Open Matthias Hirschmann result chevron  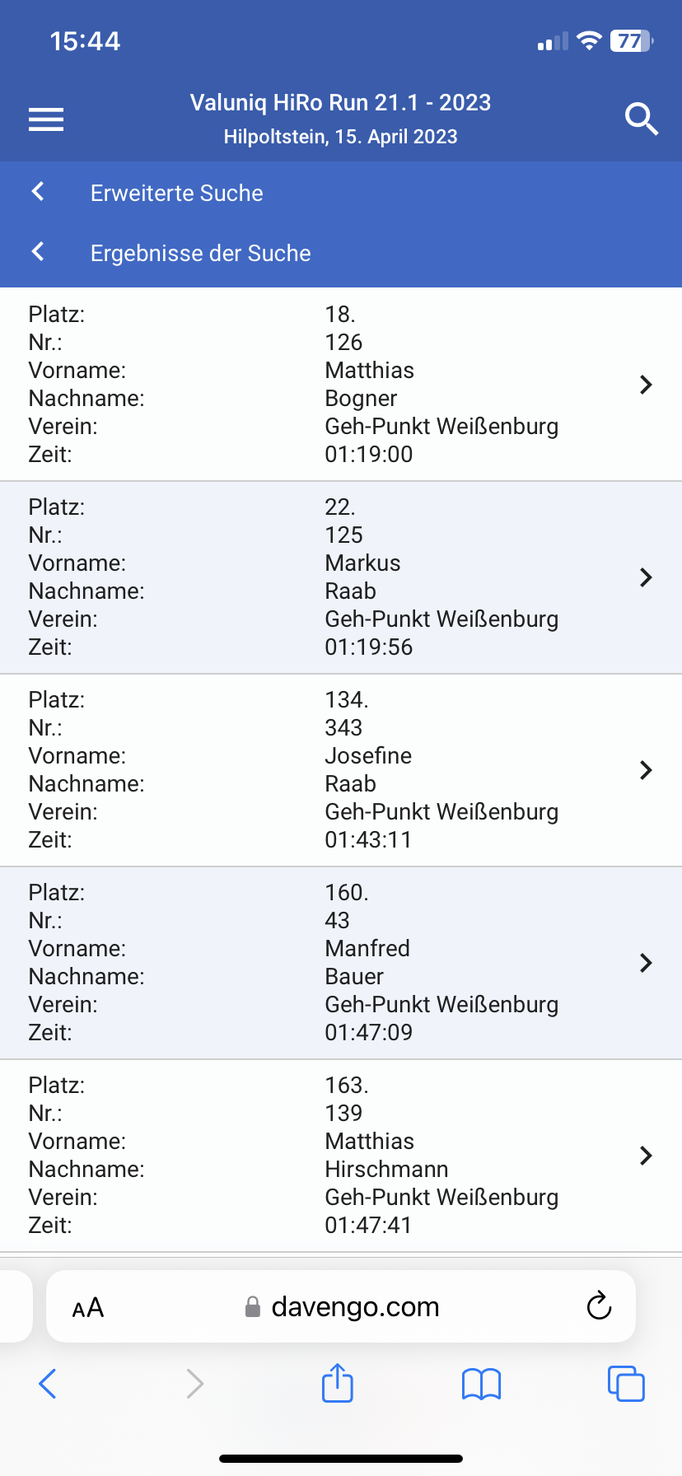point(646,1156)
